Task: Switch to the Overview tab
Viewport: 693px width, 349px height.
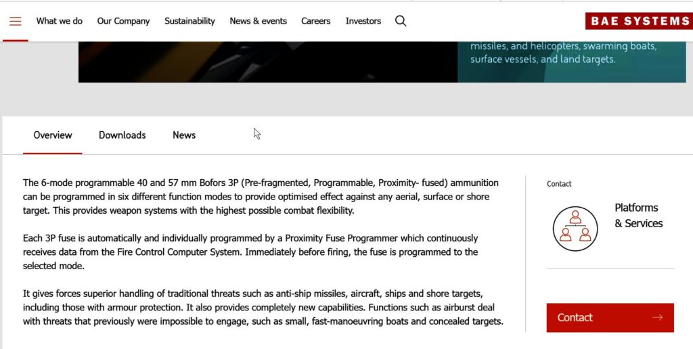Action: pyautogui.click(x=53, y=135)
